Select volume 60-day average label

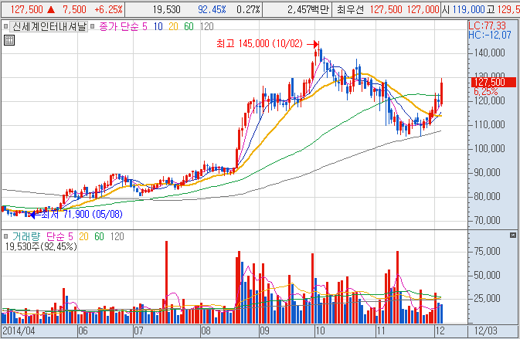pyautogui.click(x=99, y=236)
